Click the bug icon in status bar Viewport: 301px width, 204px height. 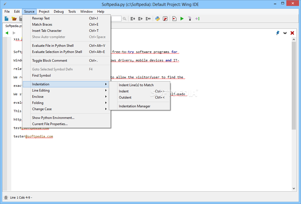[6, 198]
